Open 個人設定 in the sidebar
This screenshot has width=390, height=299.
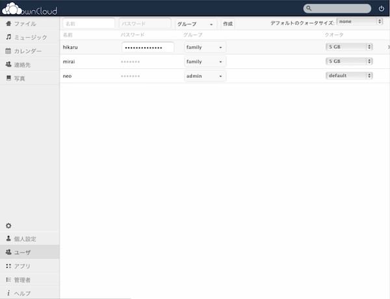30,239
